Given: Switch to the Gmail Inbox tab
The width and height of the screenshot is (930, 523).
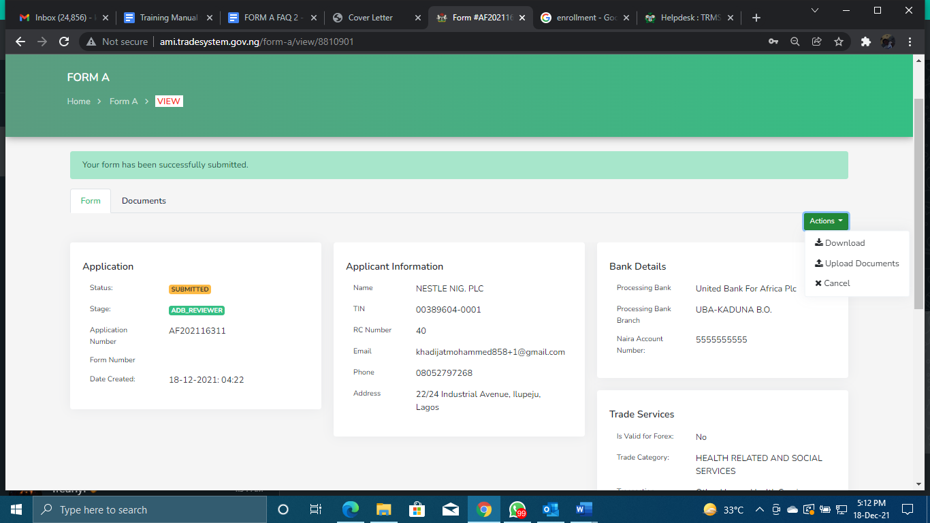Looking at the screenshot, I should (62, 18).
